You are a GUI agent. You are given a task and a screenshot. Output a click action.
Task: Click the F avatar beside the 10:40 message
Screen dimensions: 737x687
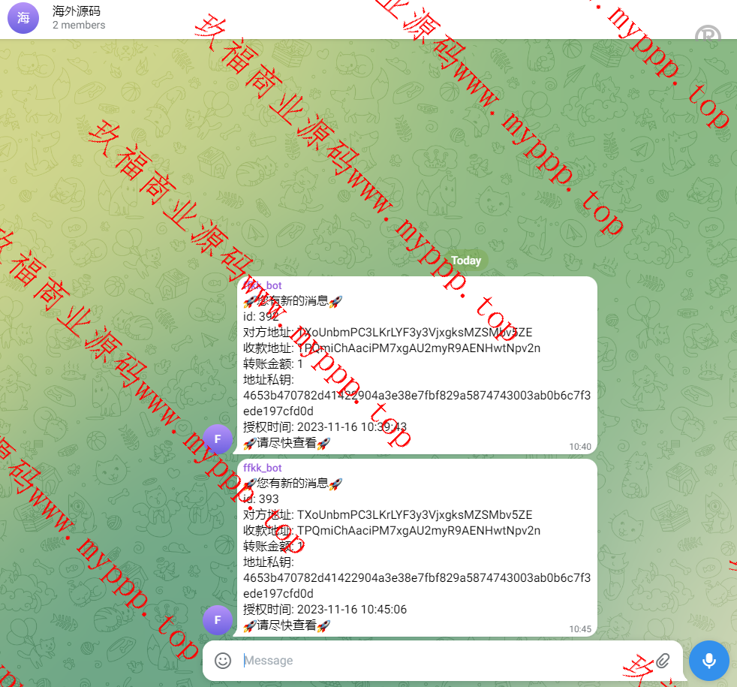click(x=218, y=438)
